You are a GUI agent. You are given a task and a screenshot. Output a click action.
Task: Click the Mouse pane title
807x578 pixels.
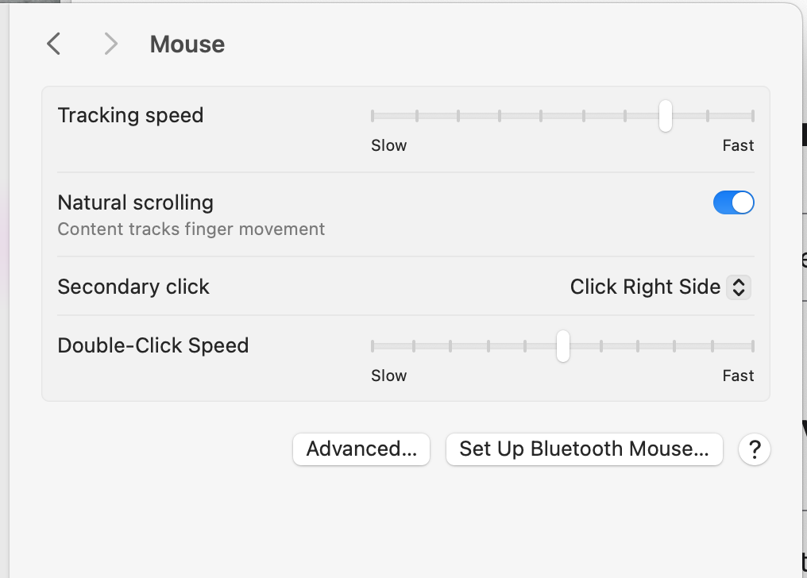[x=187, y=44]
